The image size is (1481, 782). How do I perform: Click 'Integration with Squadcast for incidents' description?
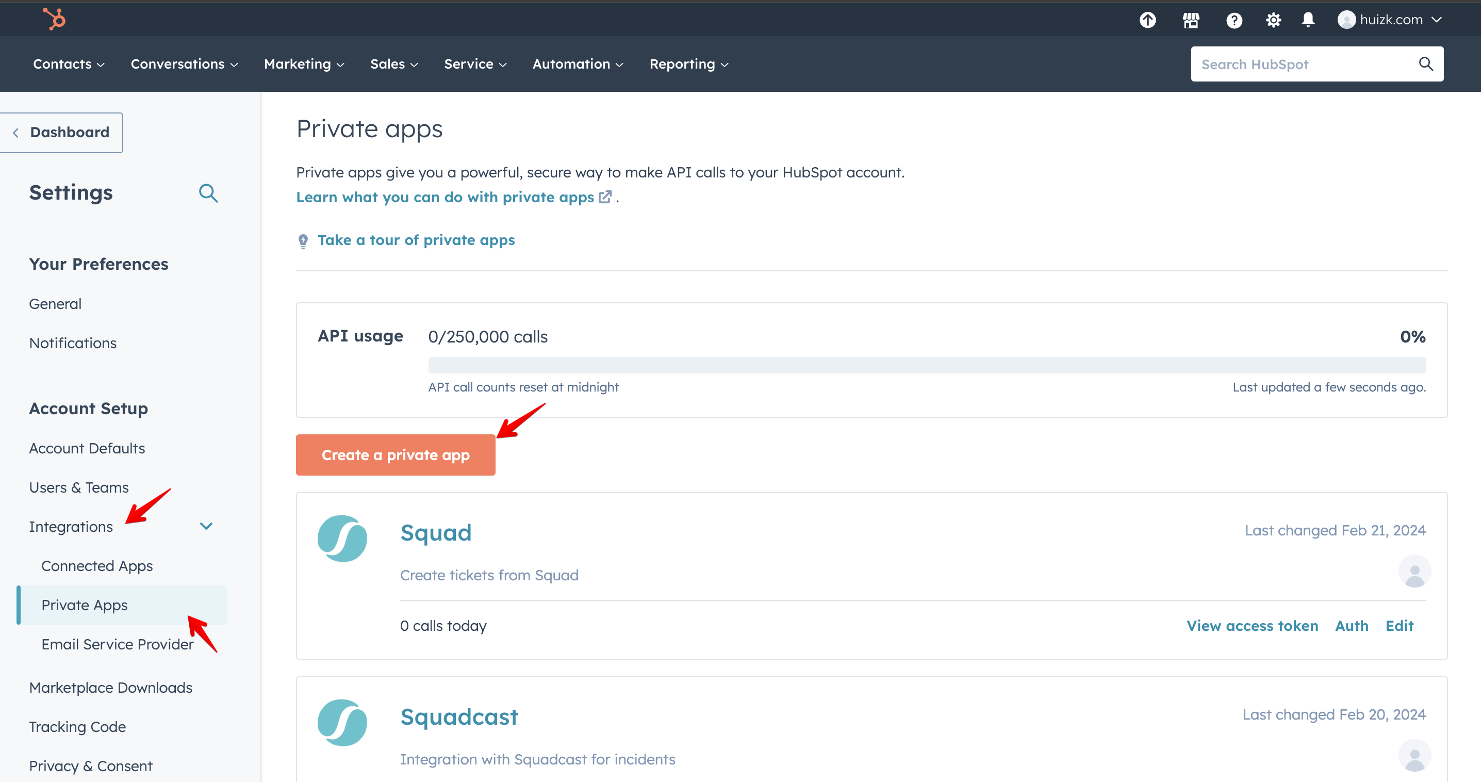[x=537, y=759]
